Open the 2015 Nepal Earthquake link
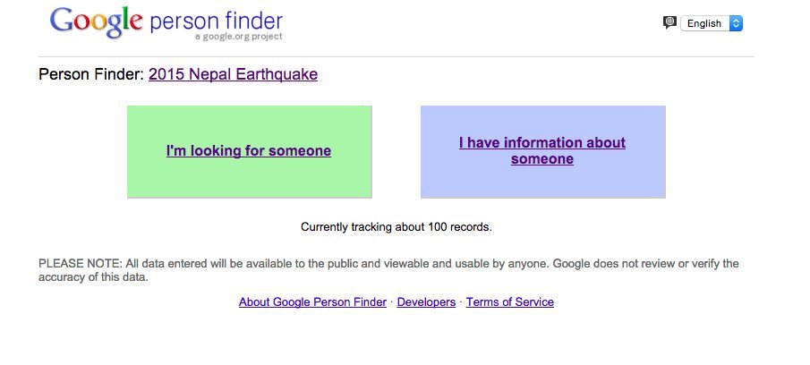The height and width of the screenshot is (365, 810). pos(233,74)
